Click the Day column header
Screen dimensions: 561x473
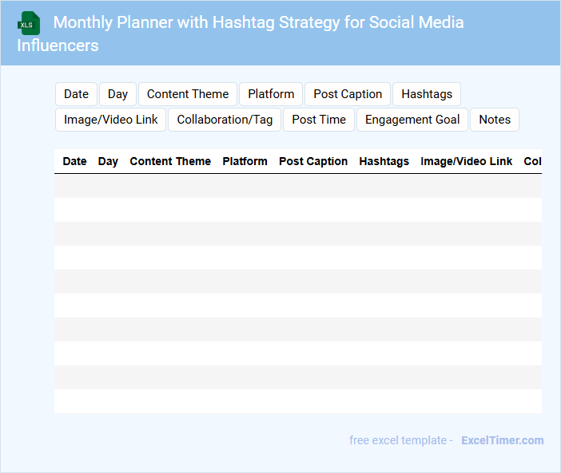(x=108, y=161)
